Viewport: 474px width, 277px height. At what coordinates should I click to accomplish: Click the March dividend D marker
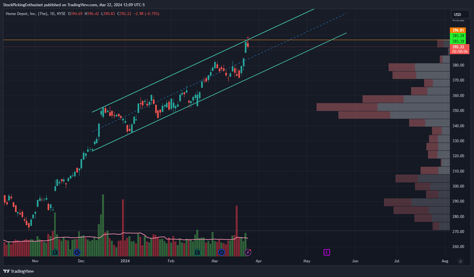221,252
